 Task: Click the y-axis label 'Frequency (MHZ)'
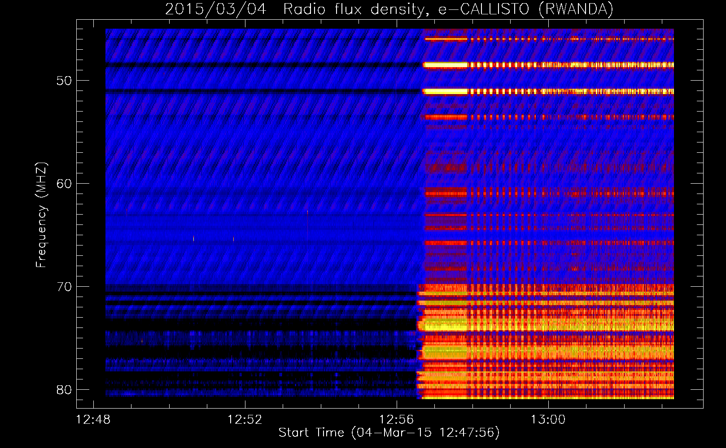[x=41, y=215]
